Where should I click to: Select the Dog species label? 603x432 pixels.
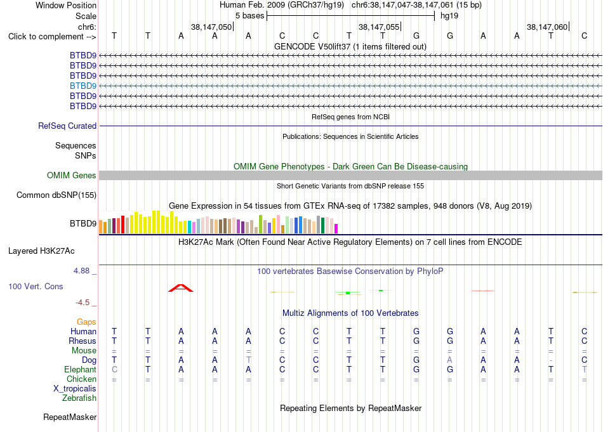click(x=89, y=360)
